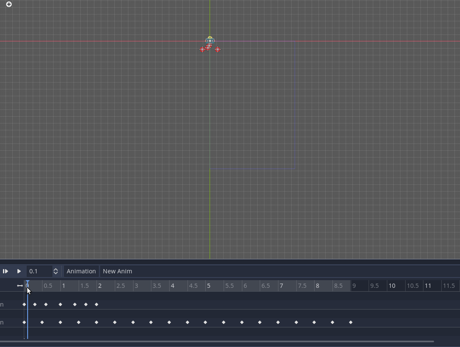Screen dimensions: 460x347
Task: Click the node pivot icon at origin
Action: (x=210, y=41)
